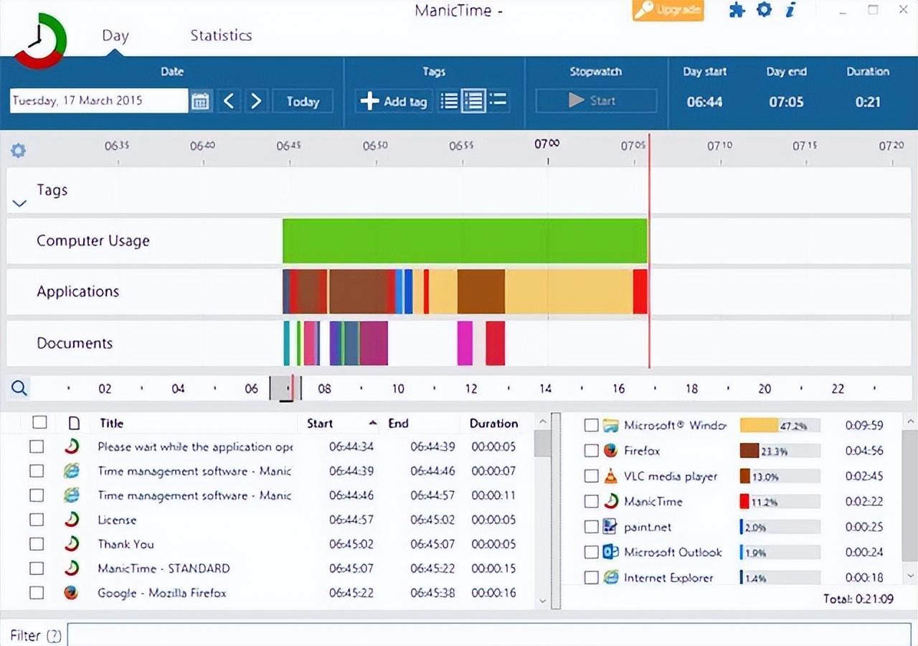Sort by the Duration column header
This screenshot has height=646, width=918.
tap(493, 423)
